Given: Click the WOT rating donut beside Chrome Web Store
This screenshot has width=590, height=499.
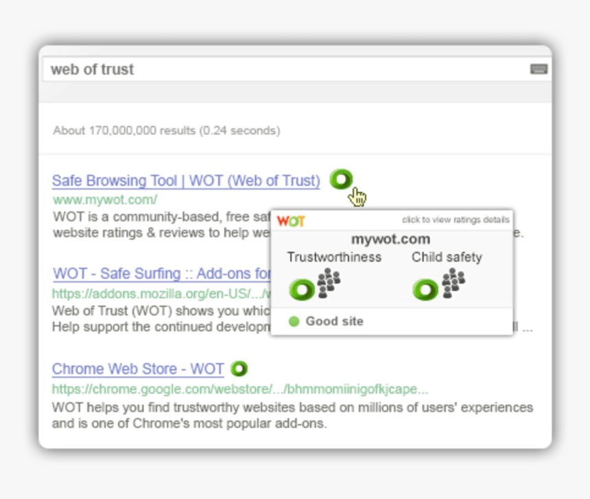Looking at the screenshot, I should [239, 369].
